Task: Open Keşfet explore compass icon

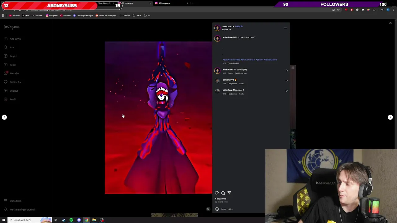Action: [x=6, y=56]
